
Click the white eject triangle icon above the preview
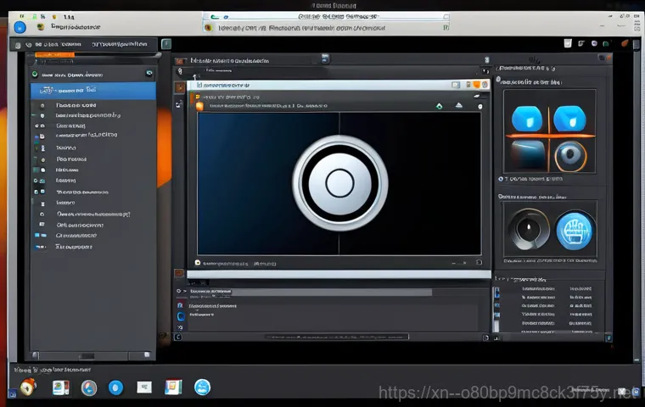(459, 105)
